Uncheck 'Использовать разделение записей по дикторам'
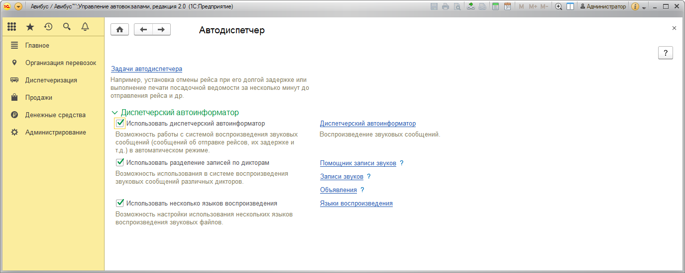 pyautogui.click(x=120, y=162)
